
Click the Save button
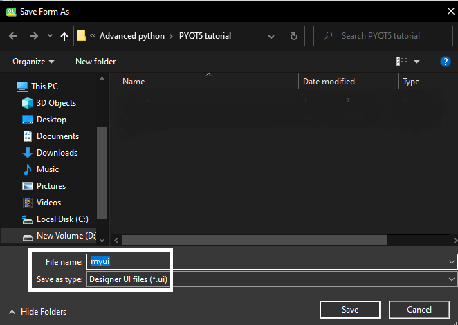[350, 310]
